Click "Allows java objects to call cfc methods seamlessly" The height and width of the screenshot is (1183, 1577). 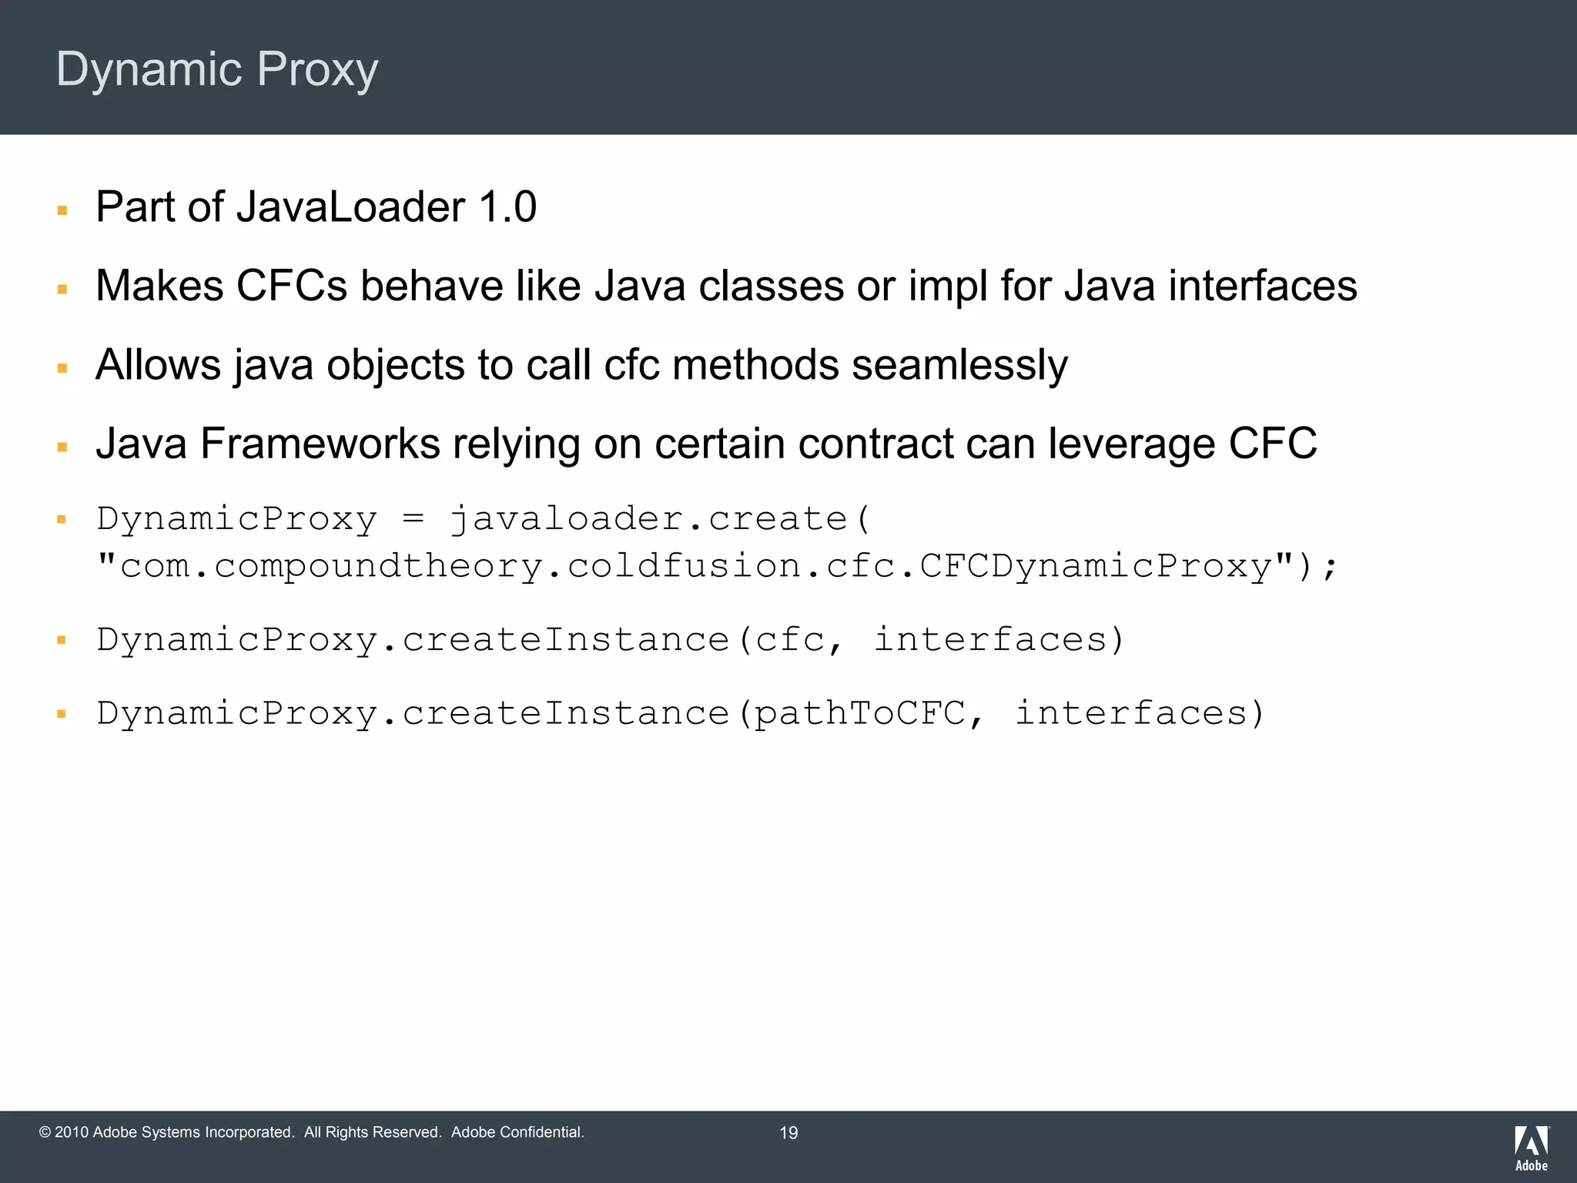coord(581,365)
